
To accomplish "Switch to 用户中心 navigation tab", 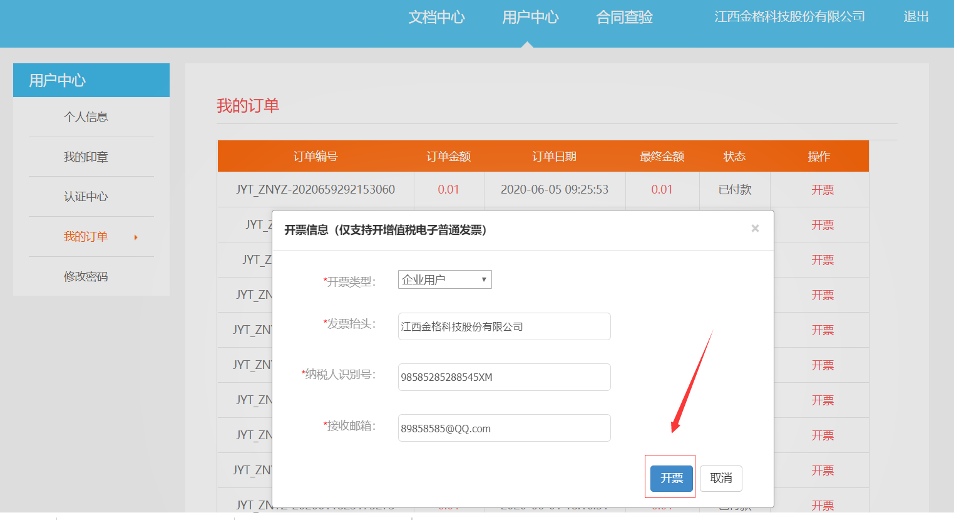I will (530, 18).
